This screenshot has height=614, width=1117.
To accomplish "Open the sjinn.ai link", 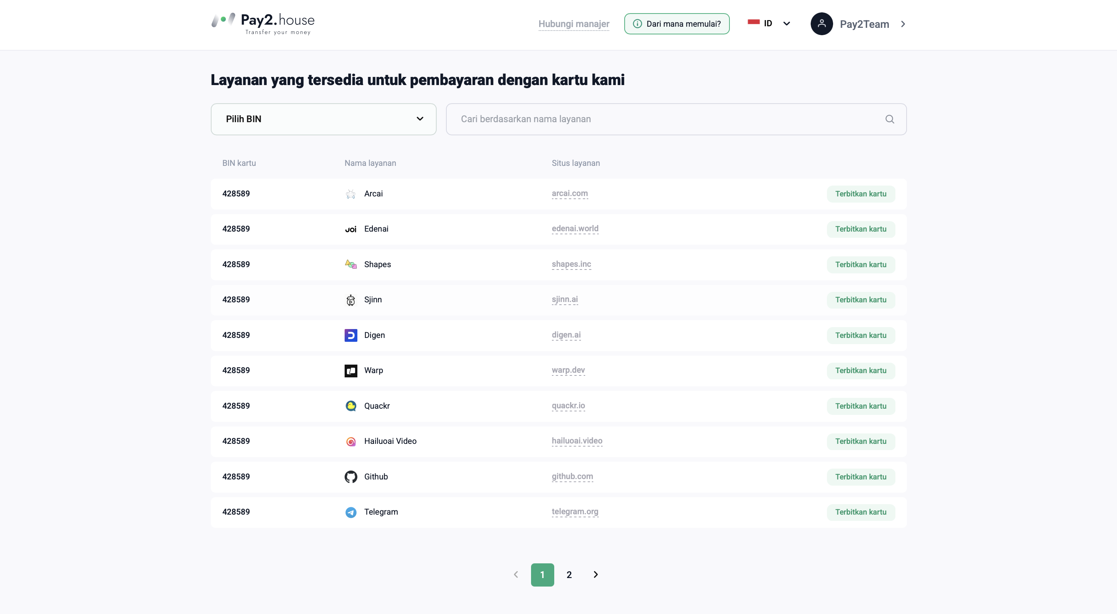I will [x=565, y=299].
